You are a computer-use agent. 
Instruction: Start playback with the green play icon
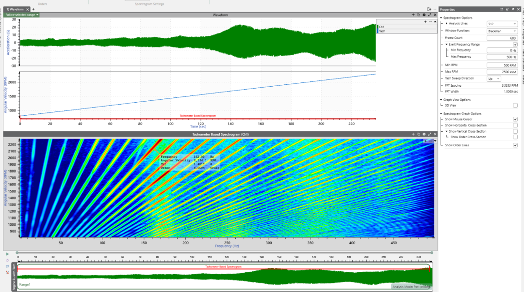pyautogui.click(x=7, y=254)
